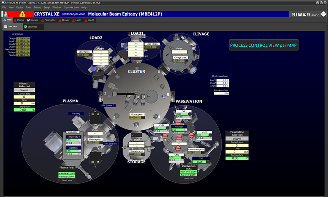Open the small button beside Manipulator Rotation value
Image resolution: width=328 pixels, height=197 pixels.
80,151
